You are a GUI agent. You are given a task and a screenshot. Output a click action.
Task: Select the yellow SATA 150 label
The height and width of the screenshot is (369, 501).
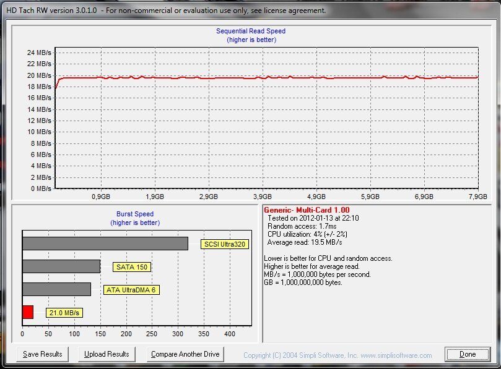pos(132,267)
